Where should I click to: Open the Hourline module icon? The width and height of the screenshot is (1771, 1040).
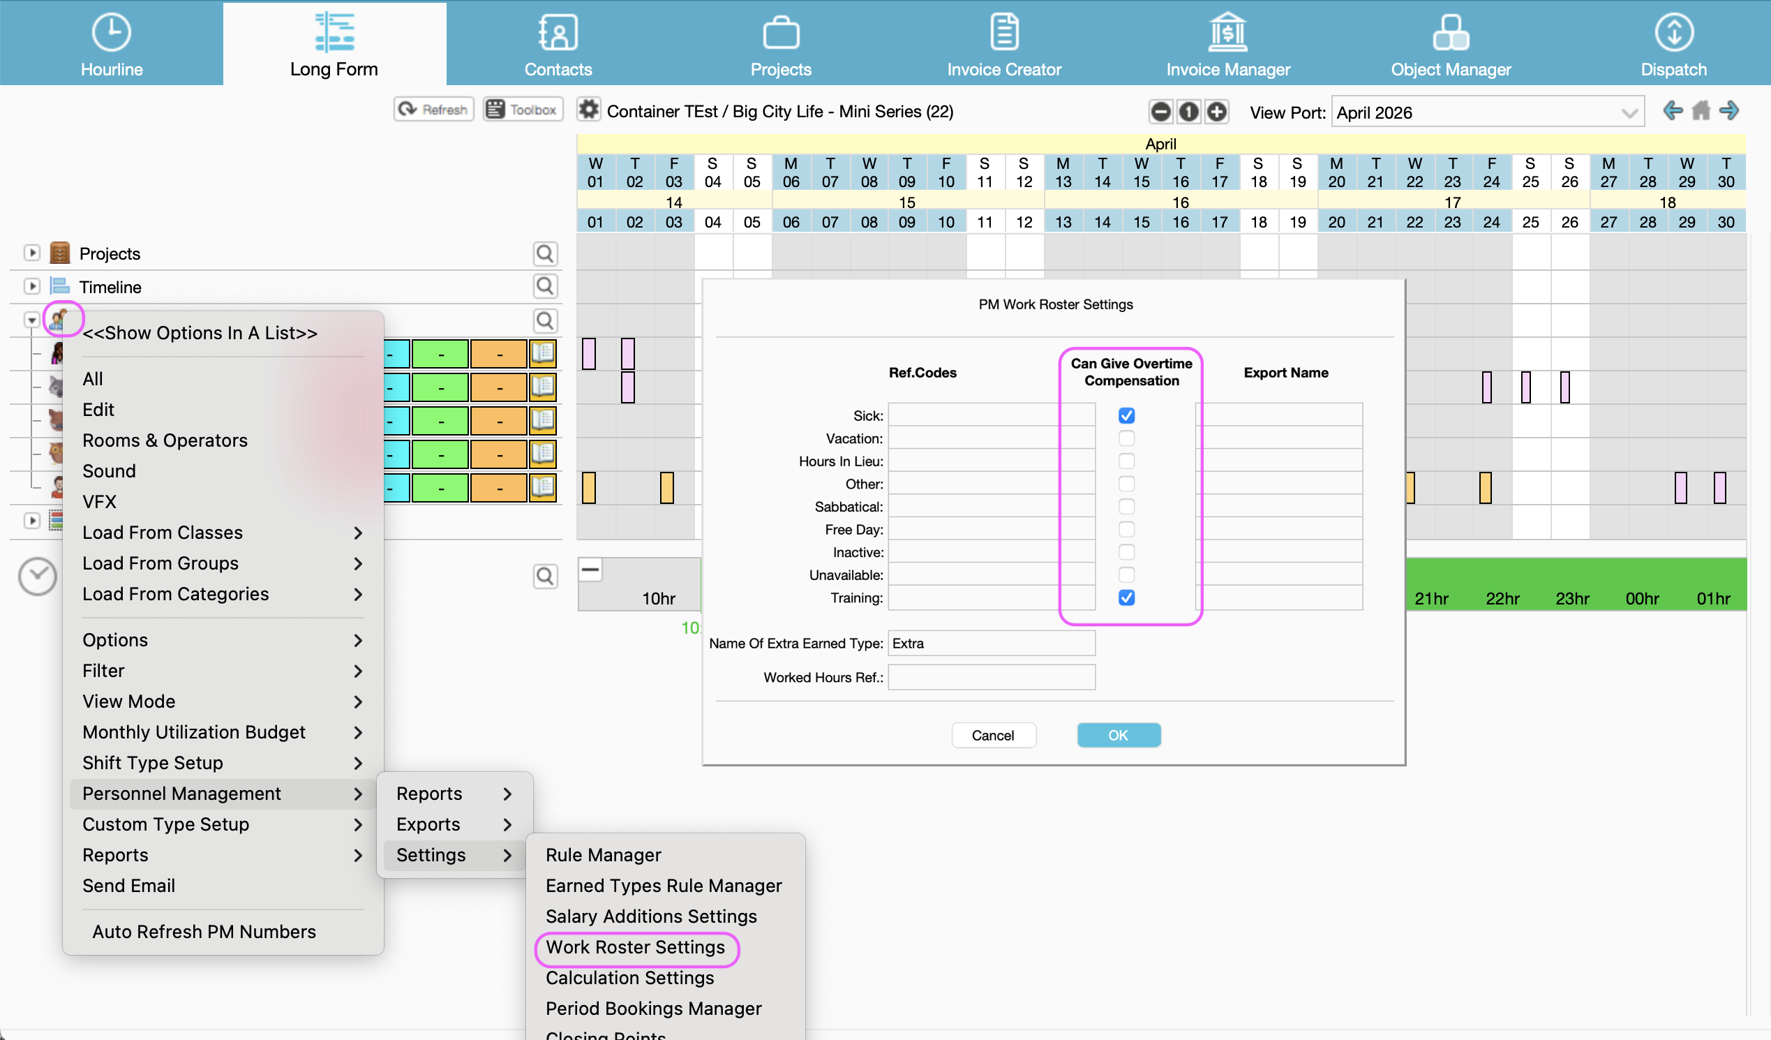point(111,33)
